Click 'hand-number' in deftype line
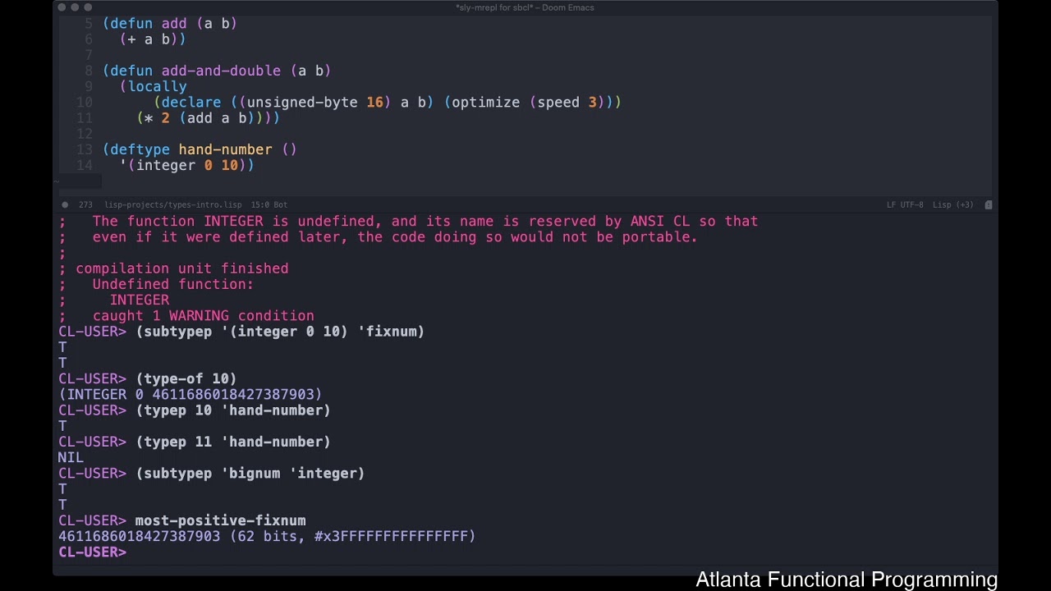Viewport: 1051px width, 591px height. pyautogui.click(x=225, y=149)
